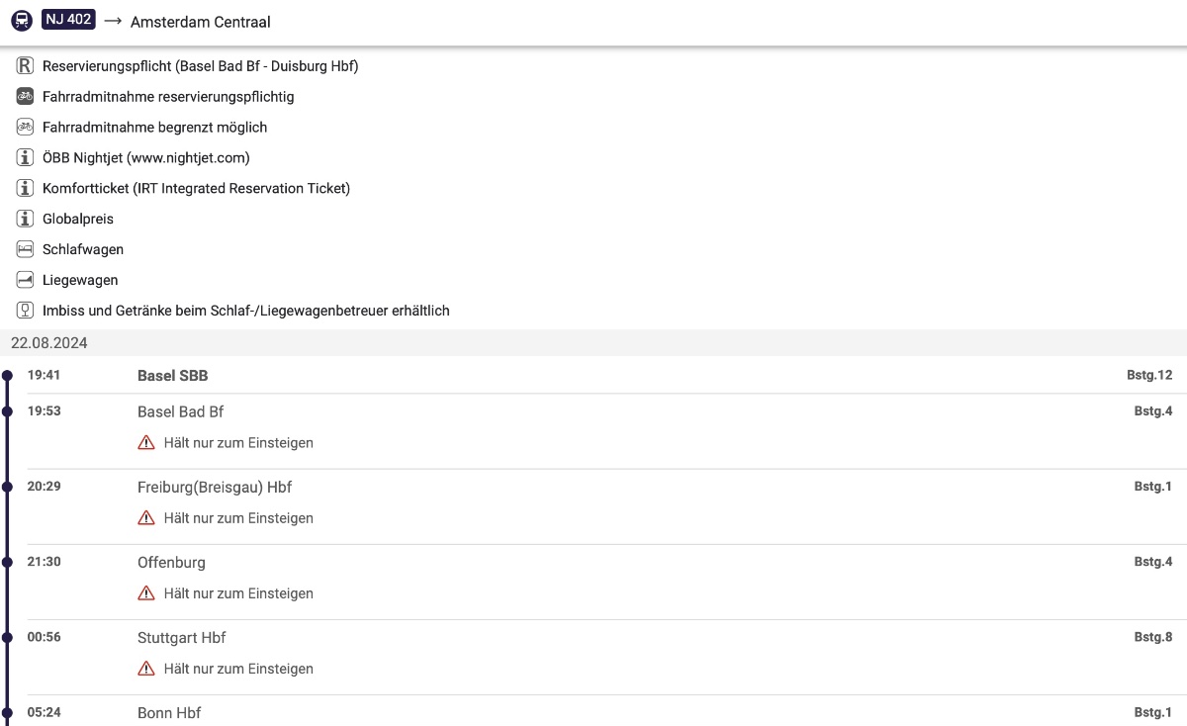The width and height of the screenshot is (1187, 726).
Task: Open the Basel SBB station link
Action: (x=172, y=376)
